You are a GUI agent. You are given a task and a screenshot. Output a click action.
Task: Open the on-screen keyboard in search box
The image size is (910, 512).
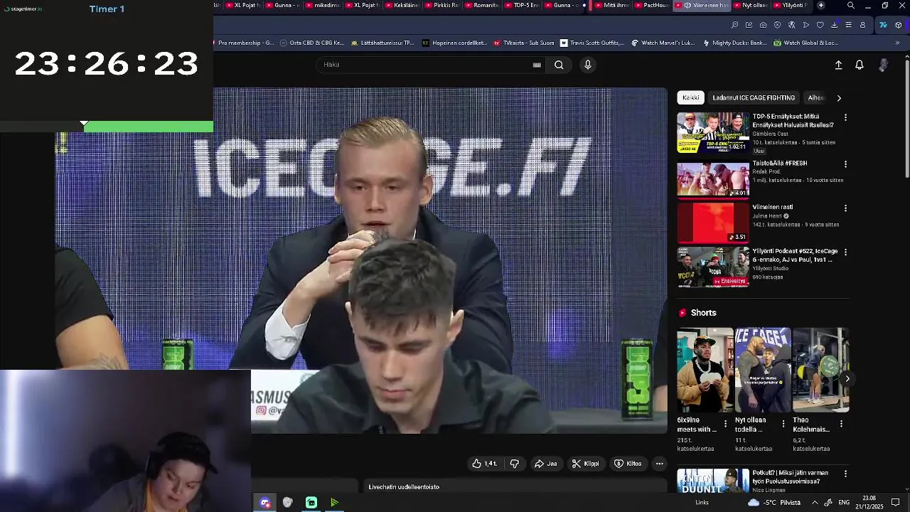[537, 65]
